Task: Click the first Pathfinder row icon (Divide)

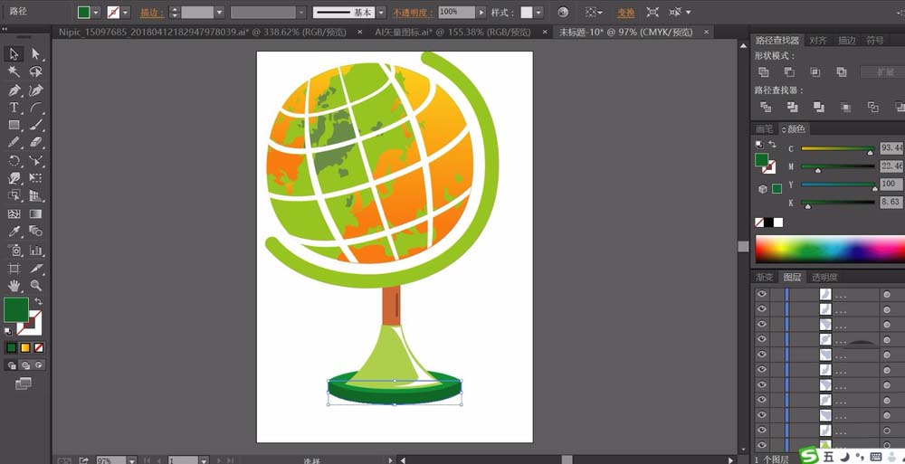Action: tap(766, 107)
